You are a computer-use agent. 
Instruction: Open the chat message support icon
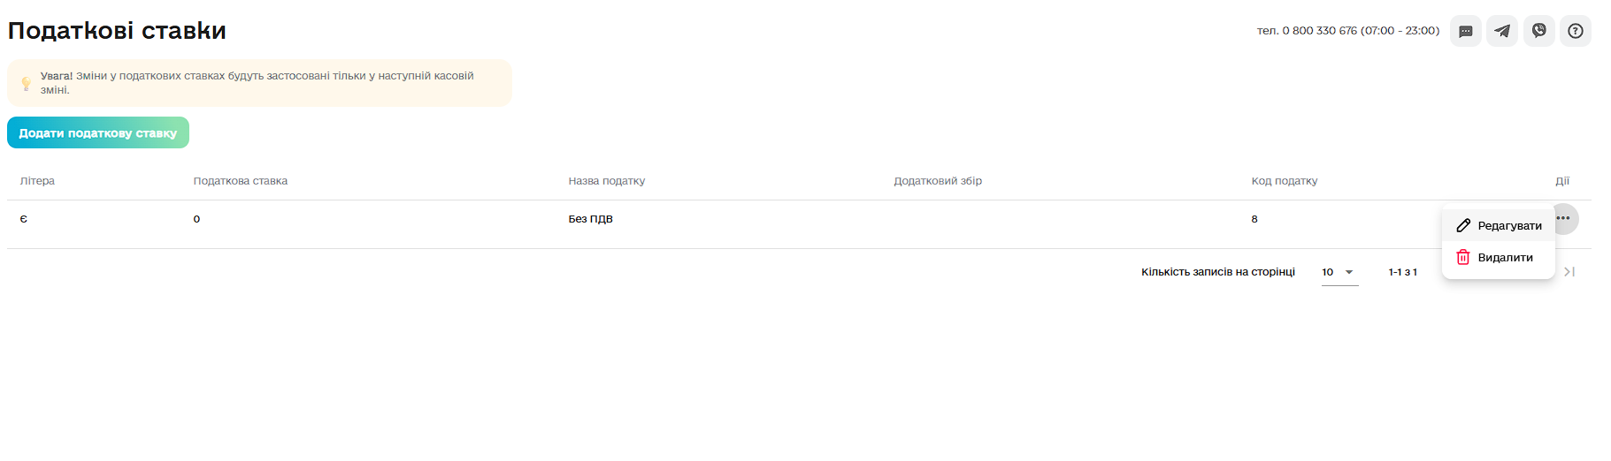click(x=1465, y=31)
